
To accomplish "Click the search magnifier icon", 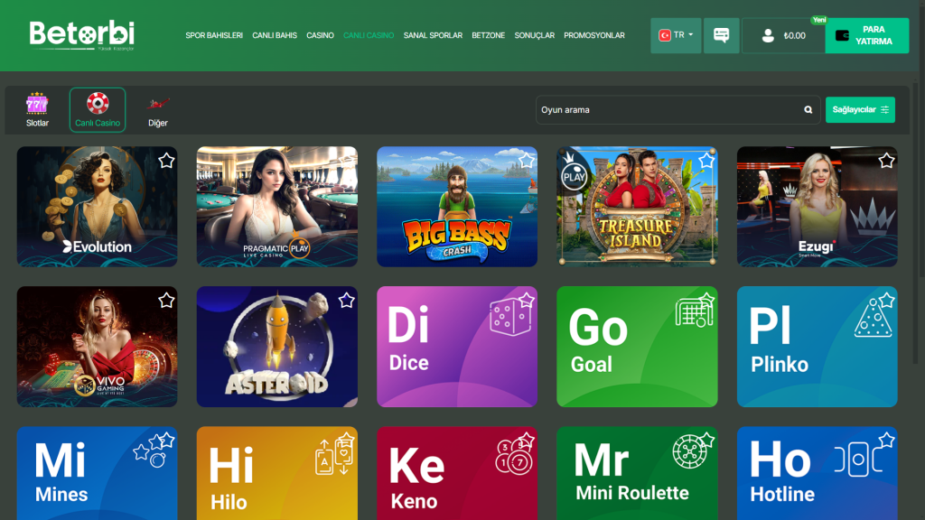I will click(x=808, y=110).
